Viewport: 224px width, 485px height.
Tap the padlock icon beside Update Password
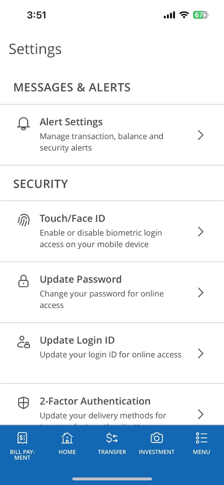point(23,281)
